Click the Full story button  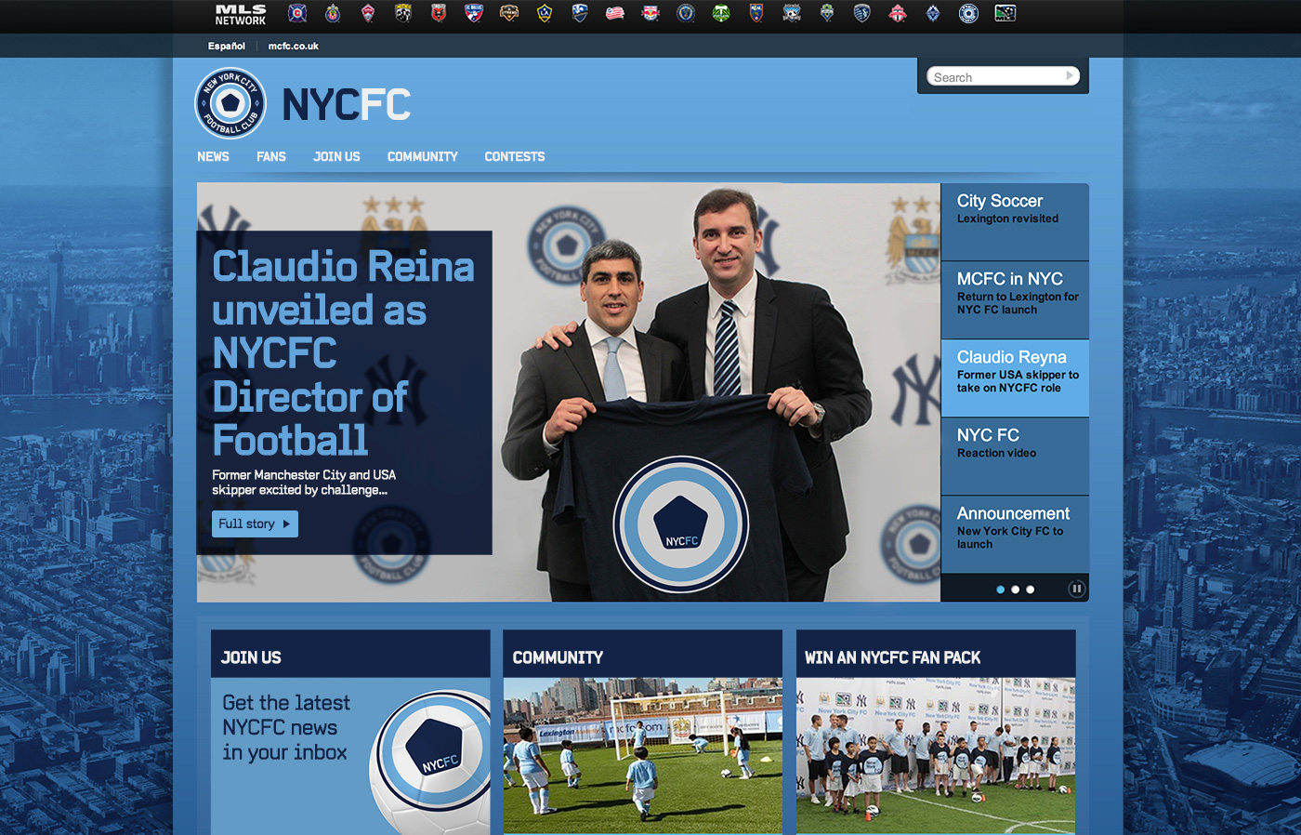(255, 524)
